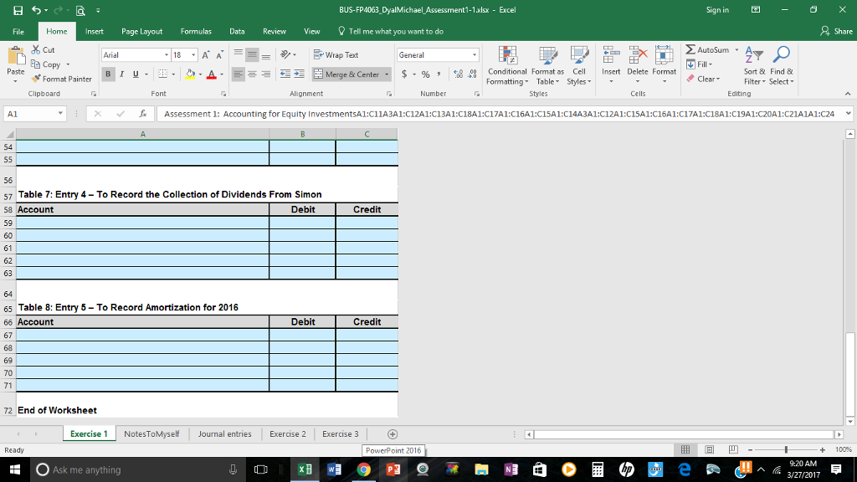The image size is (857, 482).
Task: Run AutoSum
Action: coord(707,49)
